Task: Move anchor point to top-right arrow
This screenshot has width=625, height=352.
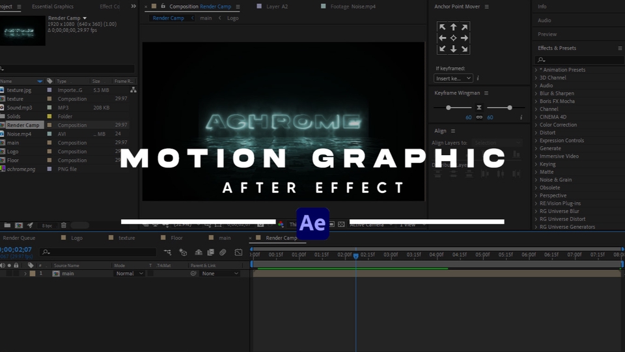Action: [x=464, y=27]
